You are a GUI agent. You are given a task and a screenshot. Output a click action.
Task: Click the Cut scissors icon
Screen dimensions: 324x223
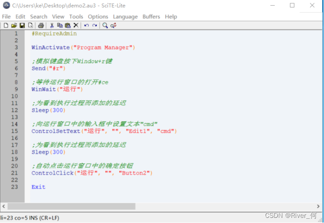[x=52, y=25]
